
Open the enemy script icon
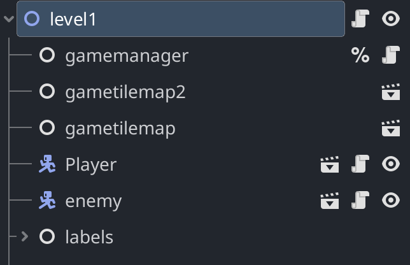pos(360,200)
